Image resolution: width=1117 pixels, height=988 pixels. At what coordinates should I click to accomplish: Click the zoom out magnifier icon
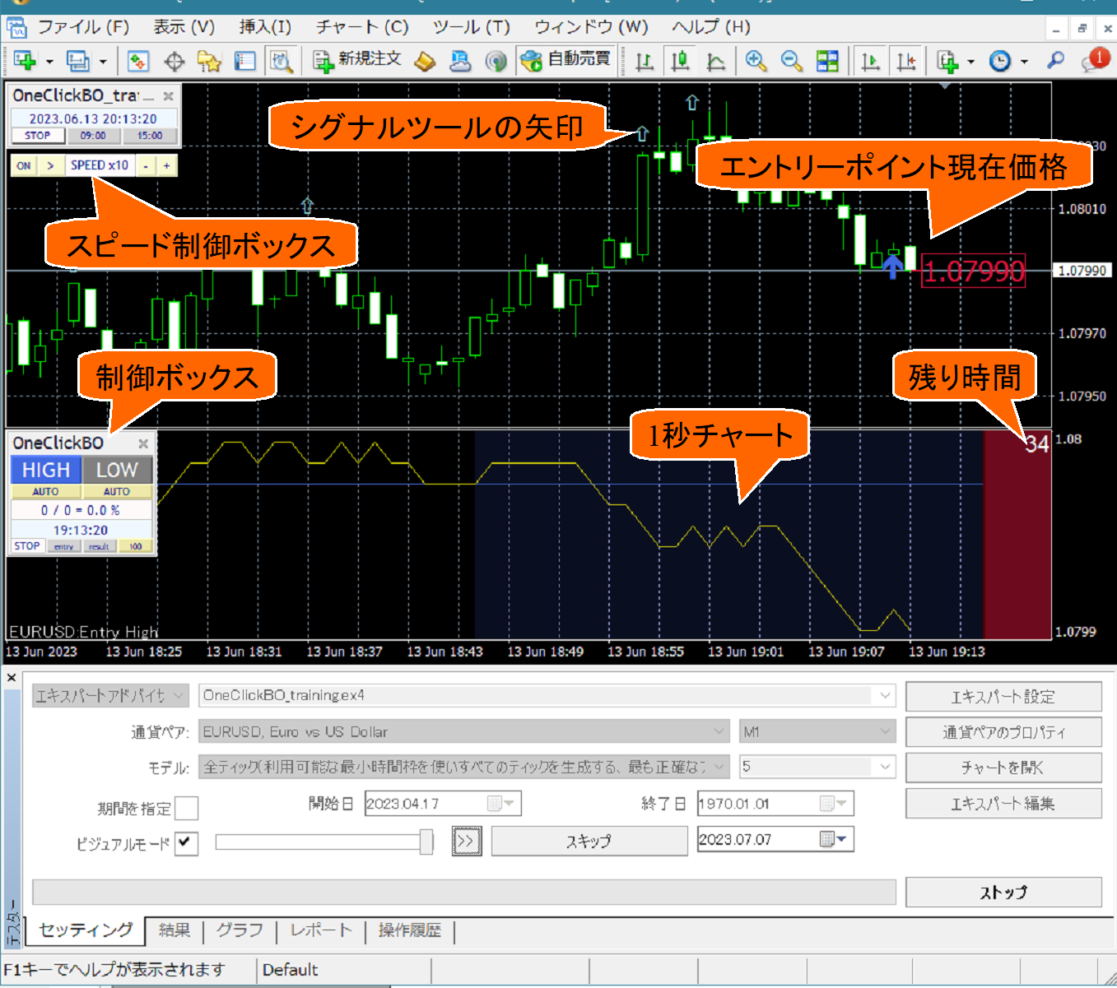(x=791, y=61)
